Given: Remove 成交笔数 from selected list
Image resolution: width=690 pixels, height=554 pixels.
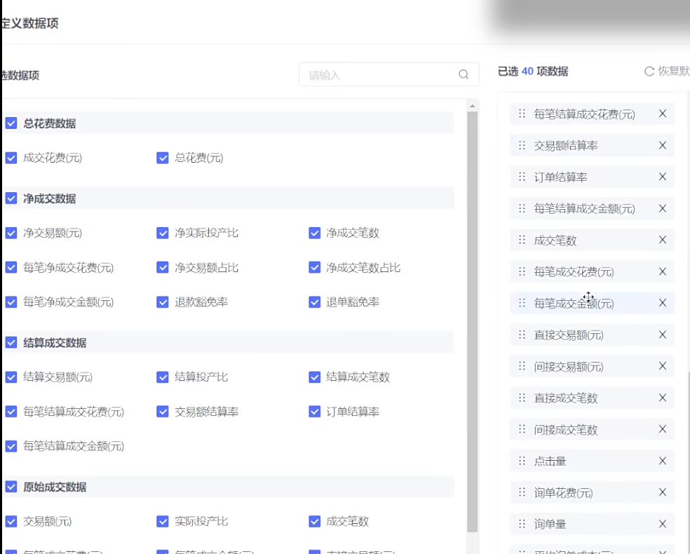Looking at the screenshot, I should tap(662, 240).
